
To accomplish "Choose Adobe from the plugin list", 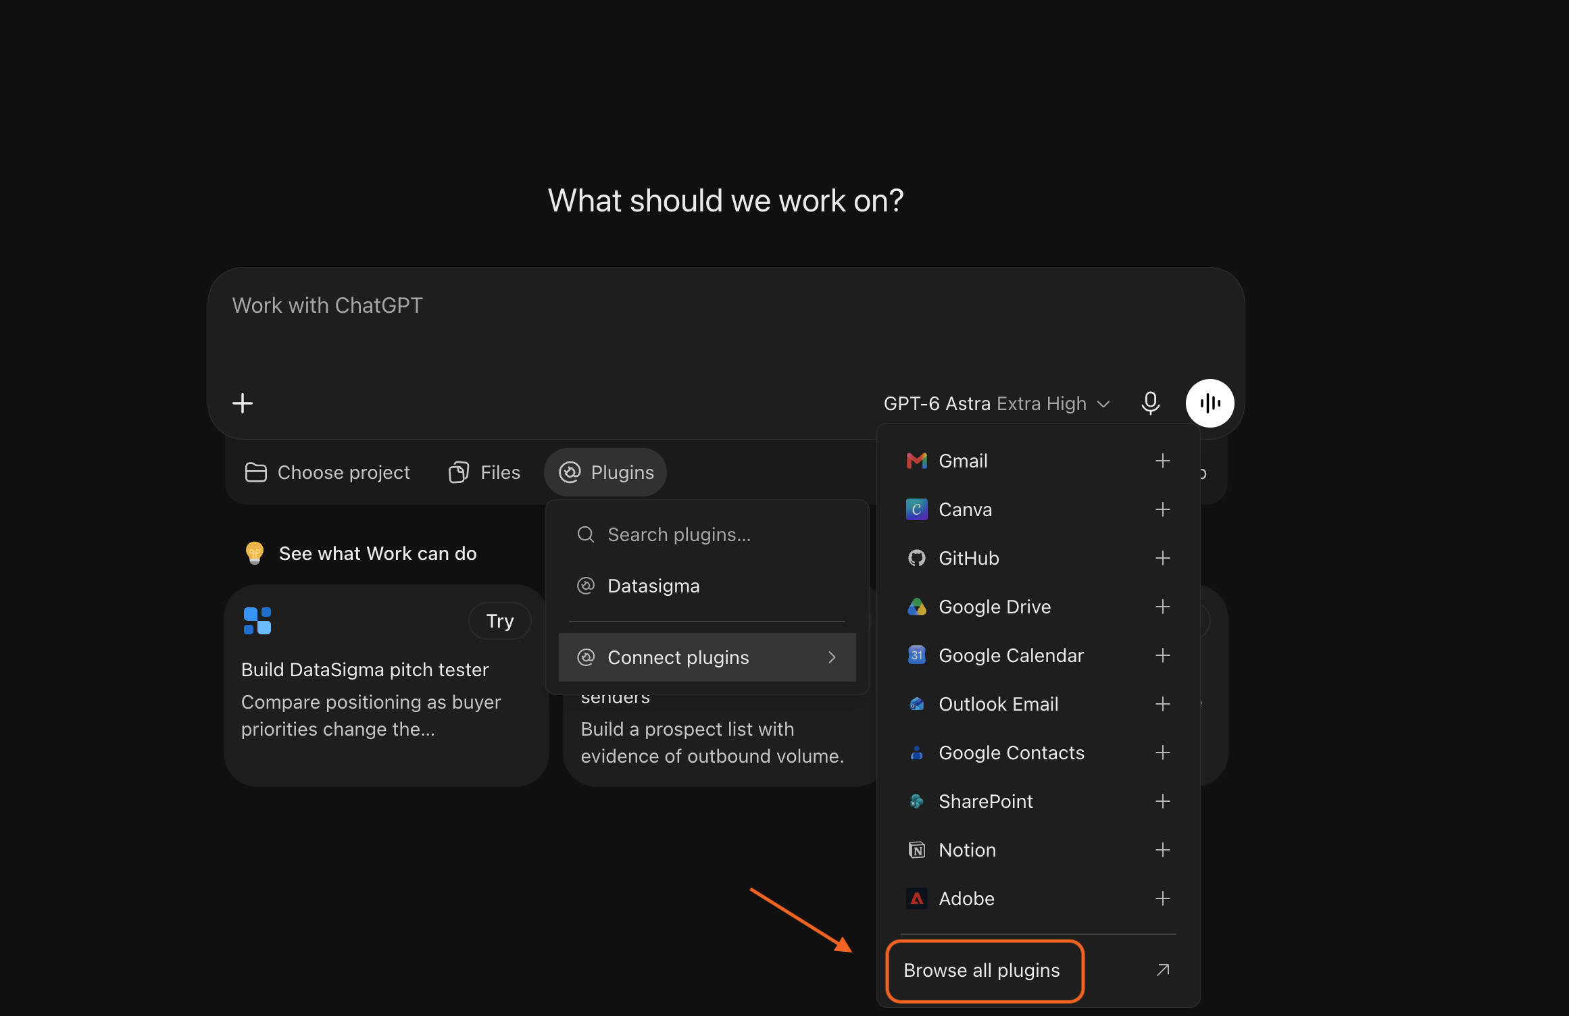I will 1038,898.
